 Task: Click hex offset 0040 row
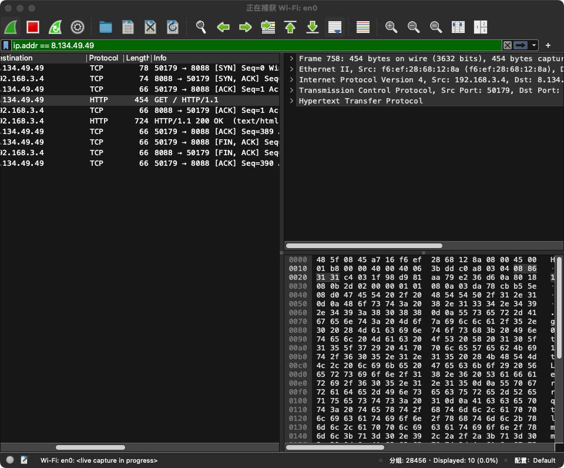pos(298,295)
